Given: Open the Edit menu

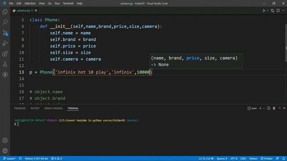Looking at the screenshot, I should pyautogui.click(x=19, y=3).
